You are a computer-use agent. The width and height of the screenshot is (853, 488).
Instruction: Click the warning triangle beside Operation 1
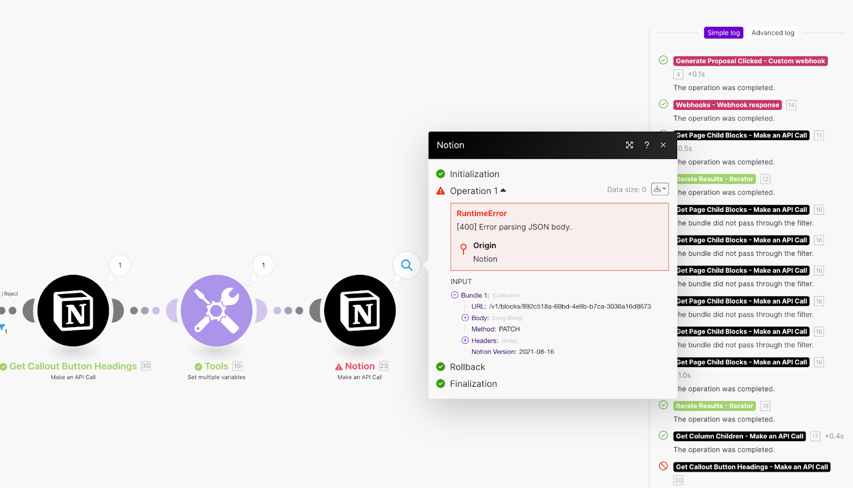[440, 191]
